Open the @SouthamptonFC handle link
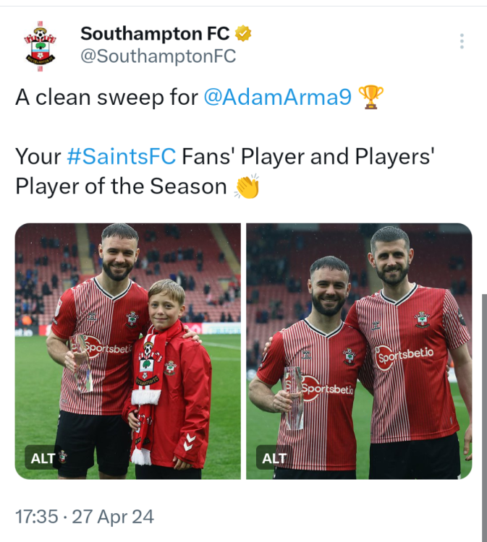The height and width of the screenshot is (542, 487). [x=158, y=56]
